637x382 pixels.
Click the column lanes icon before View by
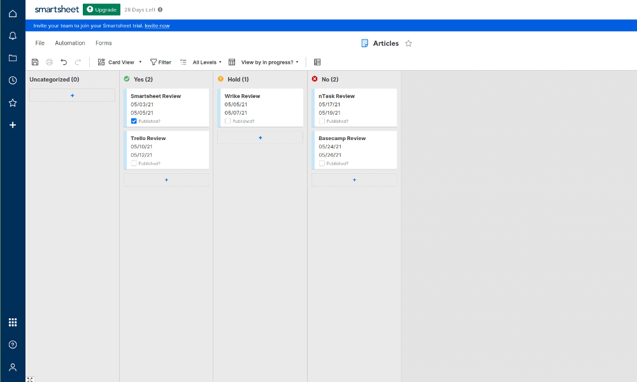[232, 62]
